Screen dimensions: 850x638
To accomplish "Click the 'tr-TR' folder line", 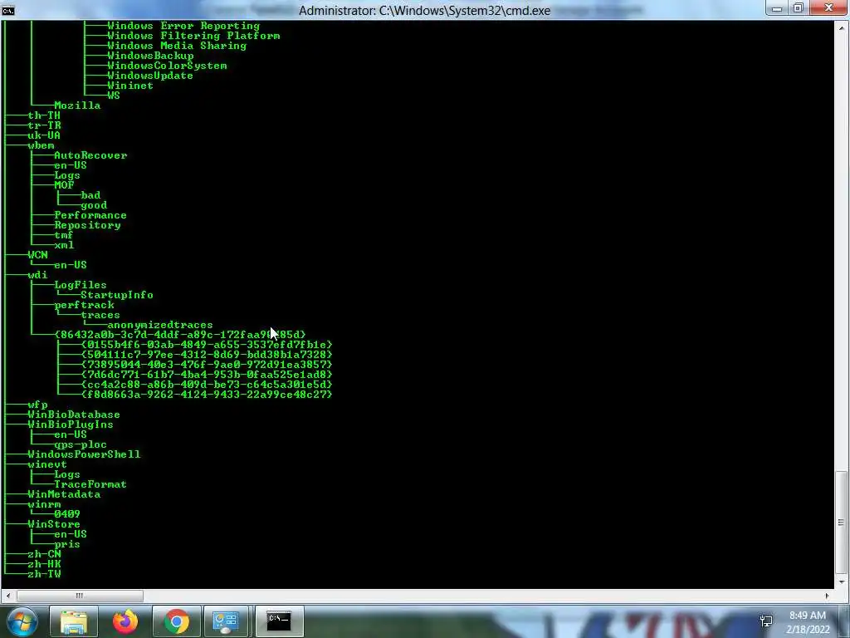I will 44,125.
